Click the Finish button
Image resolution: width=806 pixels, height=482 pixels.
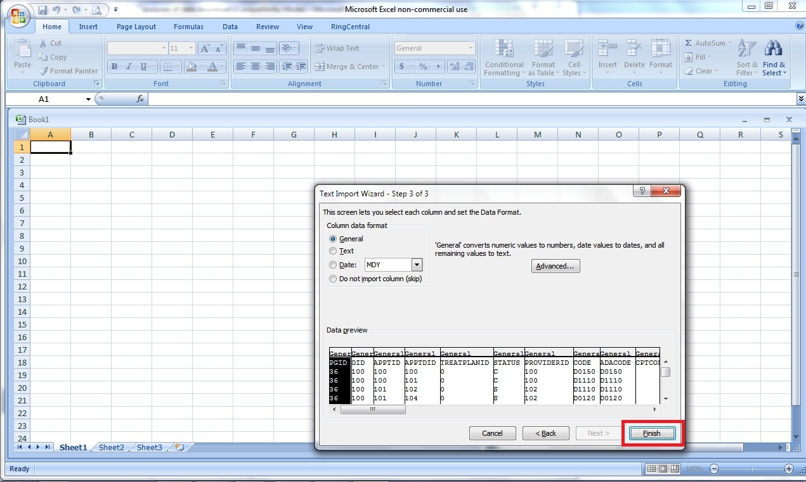tap(651, 433)
